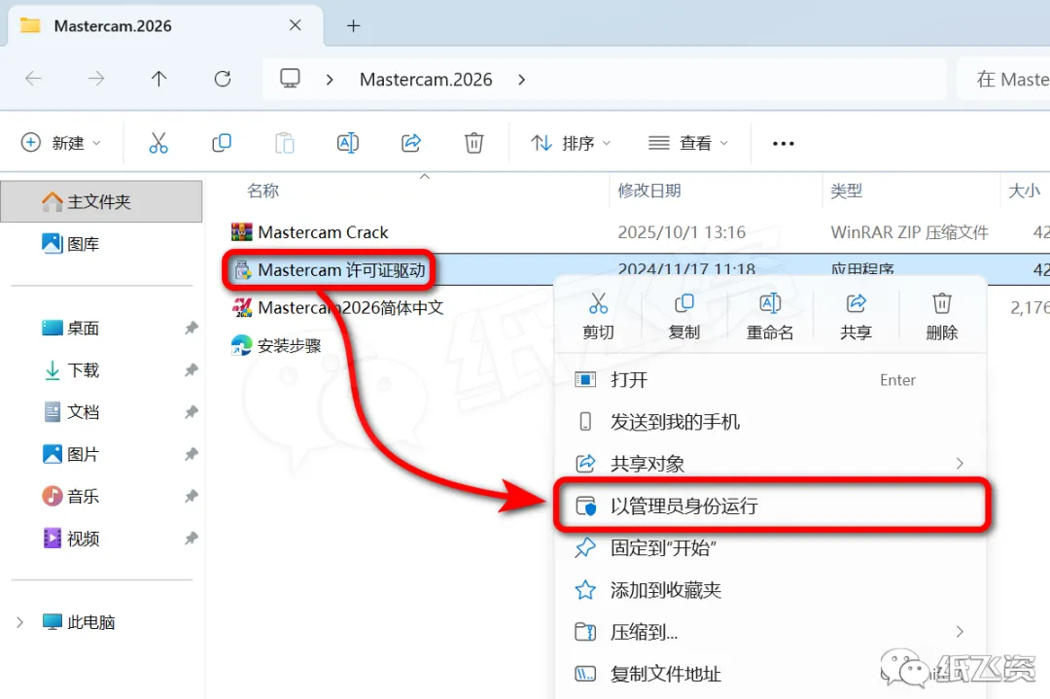This screenshot has width=1050, height=699.
Task: Unpin 视频 using its pin icon
Action: coord(191,539)
